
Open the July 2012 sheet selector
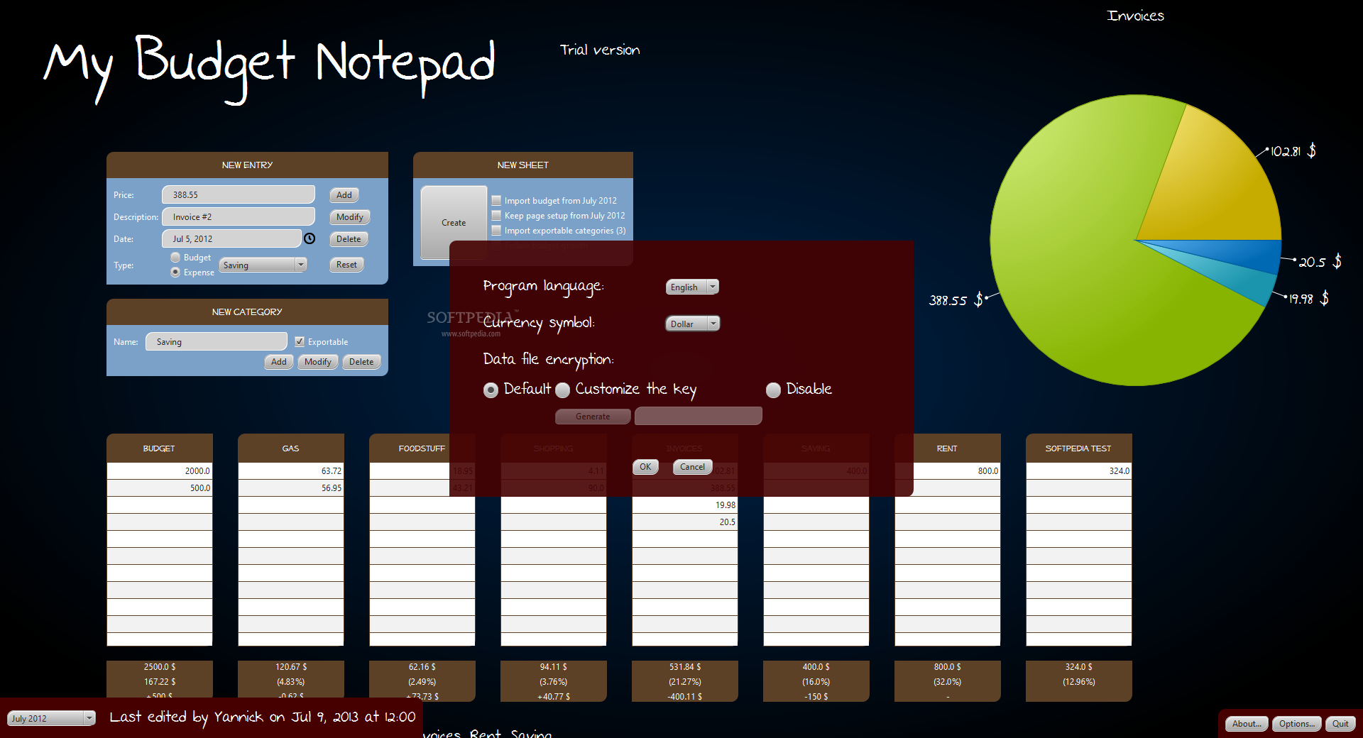pyautogui.click(x=51, y=718)
